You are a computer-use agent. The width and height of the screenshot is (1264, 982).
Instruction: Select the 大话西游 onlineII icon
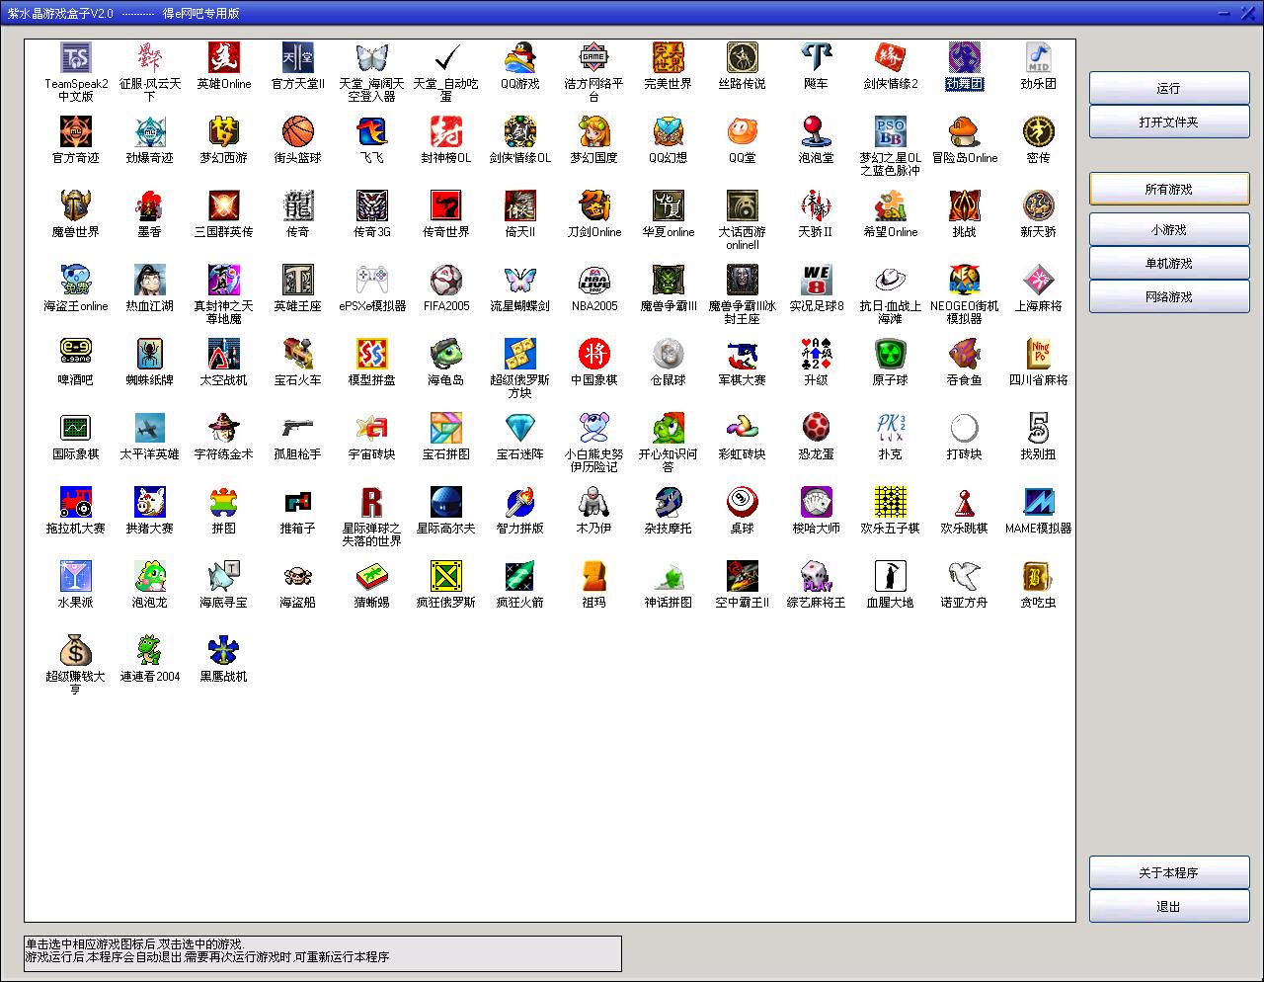pos(743,205)
